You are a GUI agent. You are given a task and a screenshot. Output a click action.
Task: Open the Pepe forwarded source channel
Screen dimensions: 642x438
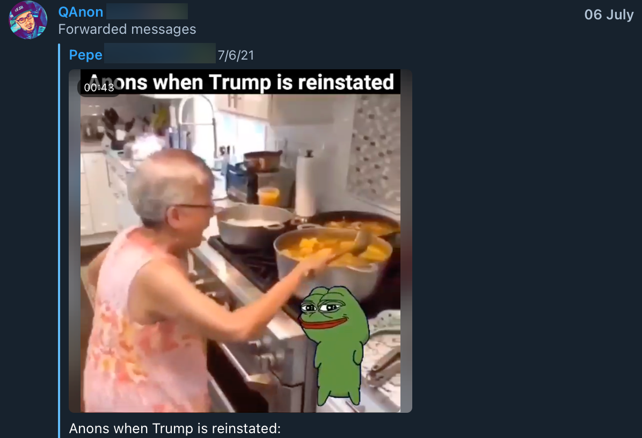(x=85, y=55)
